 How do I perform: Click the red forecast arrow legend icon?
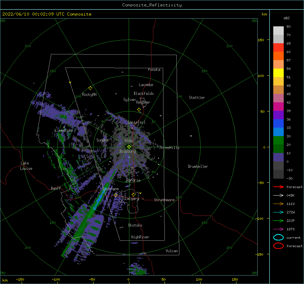click(278, 187)
